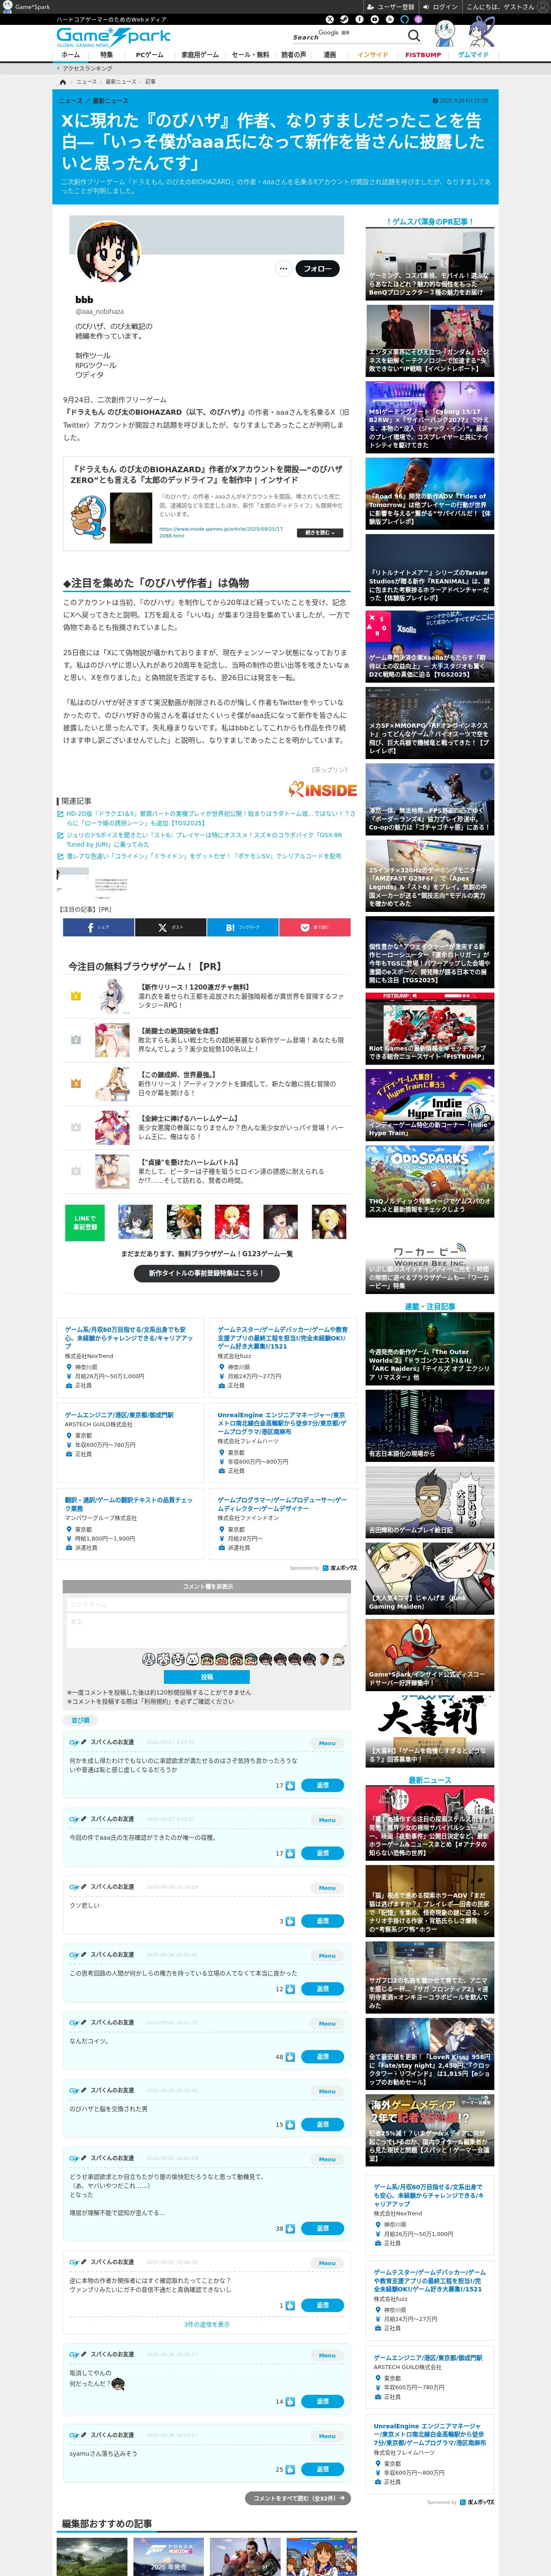
Task: Open the 特集 nav tab
Action: pyautogui.click(x=106, y=55)
